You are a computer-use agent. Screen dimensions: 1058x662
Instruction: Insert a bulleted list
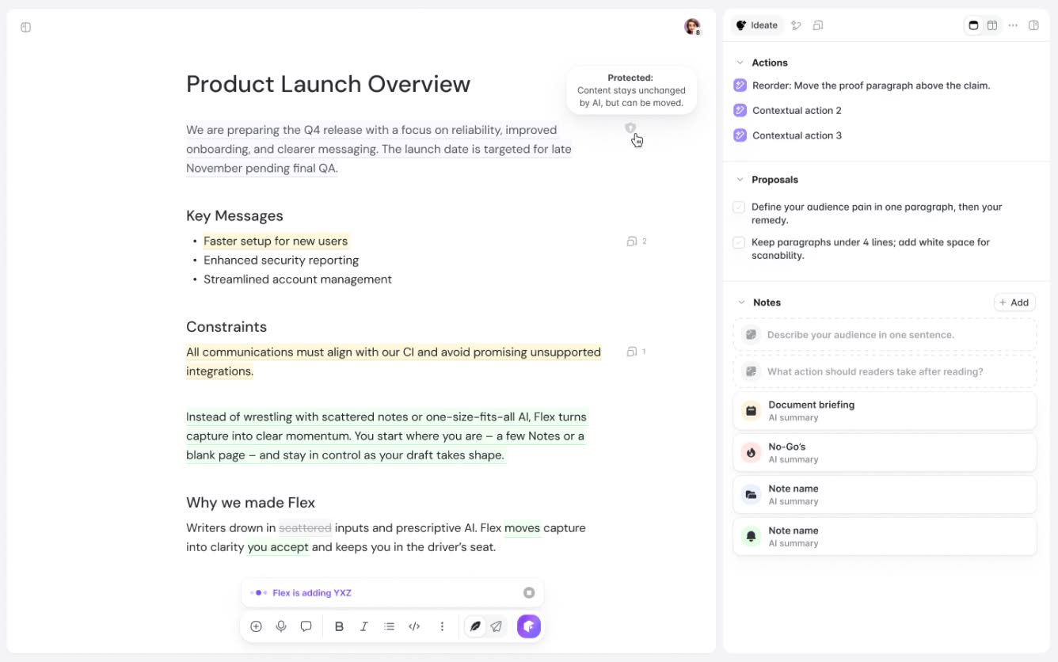389,626
